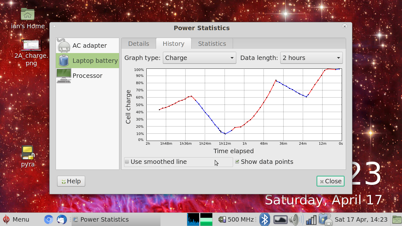402x226 pixels.
Task: Launch Thunderbird mail from the panel
Action: [62, 219]
